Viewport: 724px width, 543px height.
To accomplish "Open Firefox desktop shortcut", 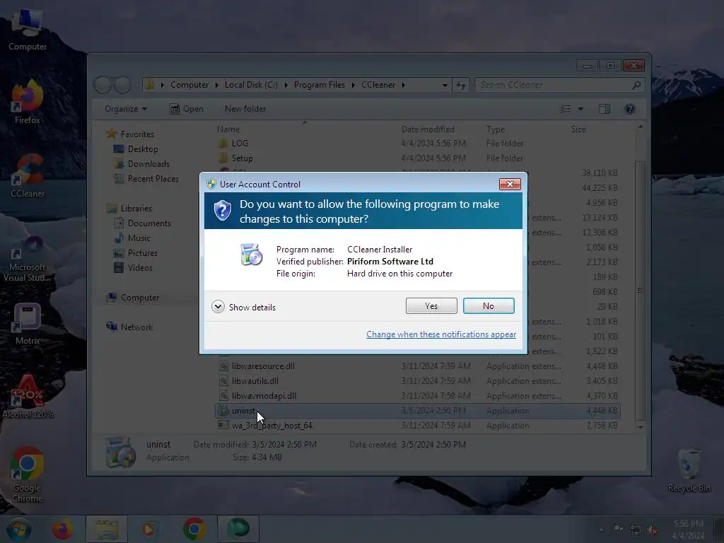I will tap(28, 103).
